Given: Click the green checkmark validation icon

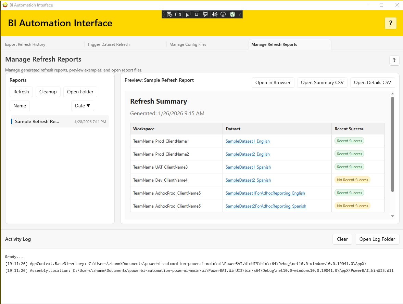Looking at the screenshot, I should (232, 14).
